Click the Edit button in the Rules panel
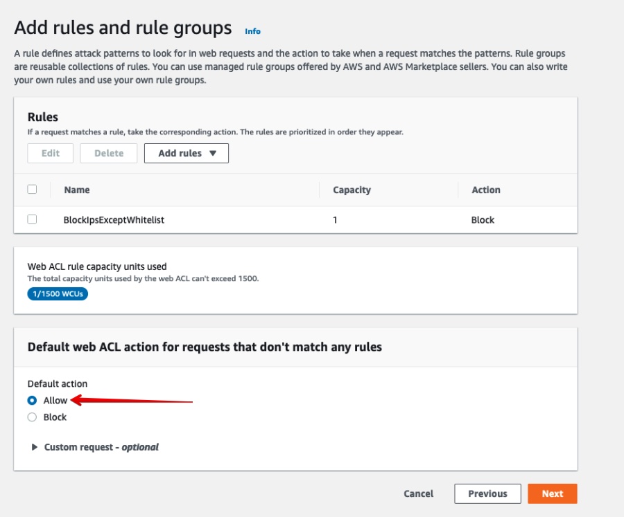This screenshot has width=624, height=517. pyautogui.click(x=50, y=153)
